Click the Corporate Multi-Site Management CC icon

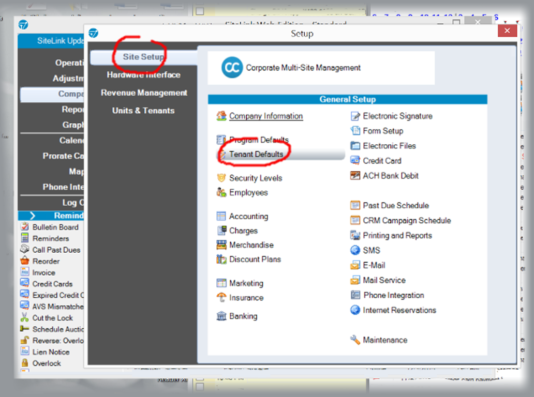(232, 68)
